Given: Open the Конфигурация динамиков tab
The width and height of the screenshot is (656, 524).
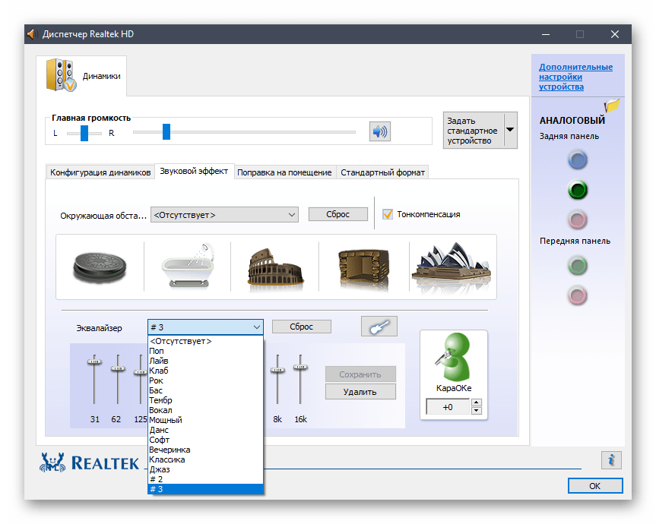Looking at the screenshot, I should (100, 172).
